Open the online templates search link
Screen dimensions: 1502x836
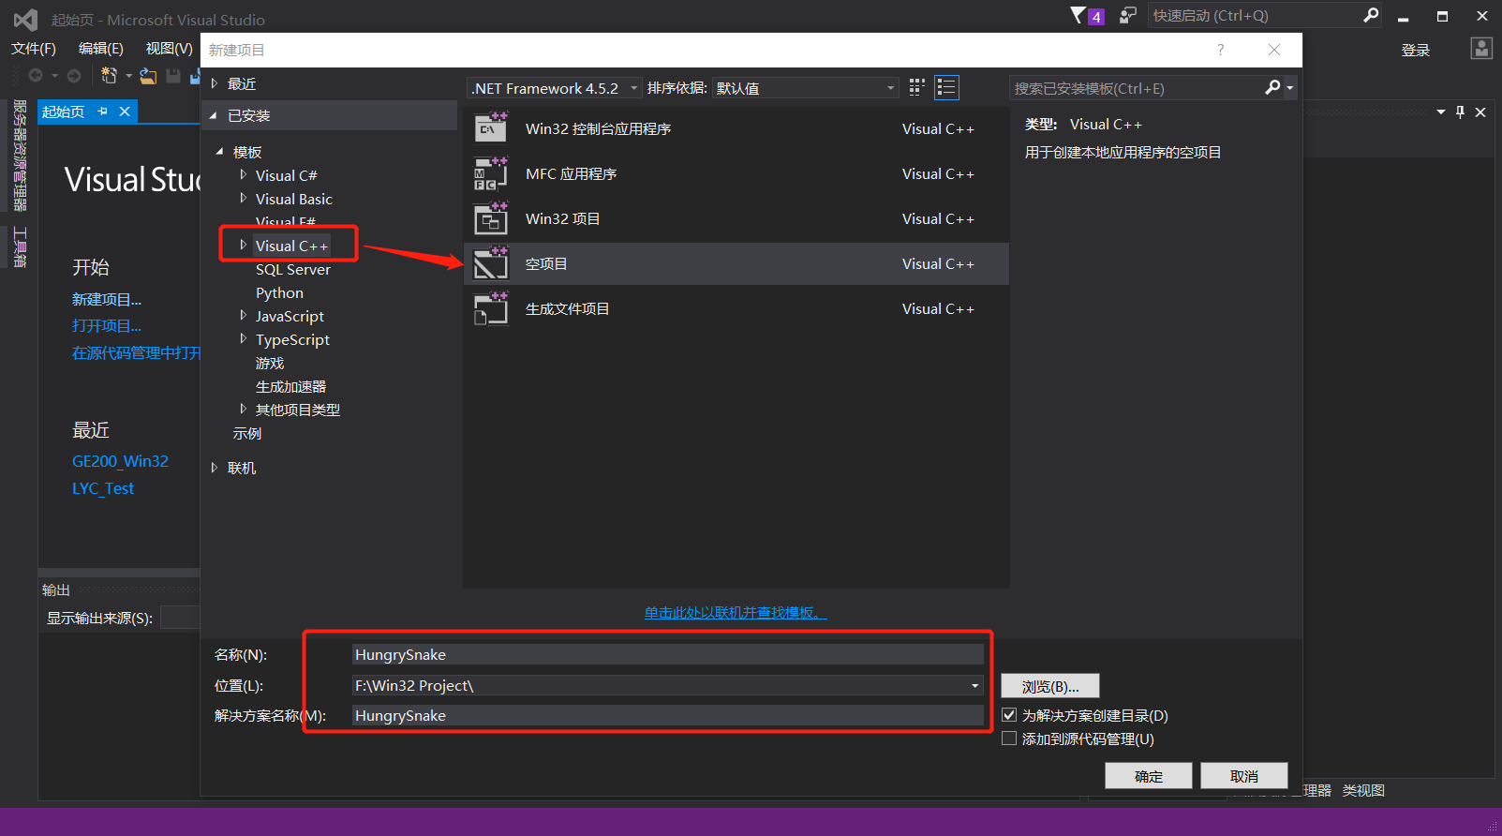coord(736,613)
